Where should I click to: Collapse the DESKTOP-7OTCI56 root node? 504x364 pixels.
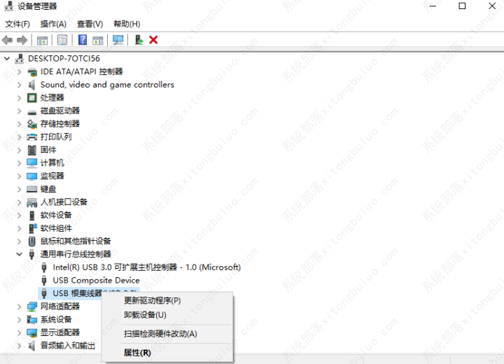8,59
